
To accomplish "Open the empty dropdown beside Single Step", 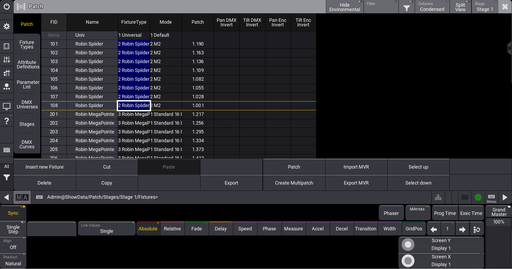I will [52, 229].
